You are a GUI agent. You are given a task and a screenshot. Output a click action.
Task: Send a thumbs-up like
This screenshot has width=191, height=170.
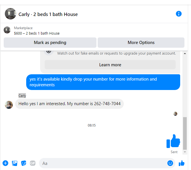[182, 163]
